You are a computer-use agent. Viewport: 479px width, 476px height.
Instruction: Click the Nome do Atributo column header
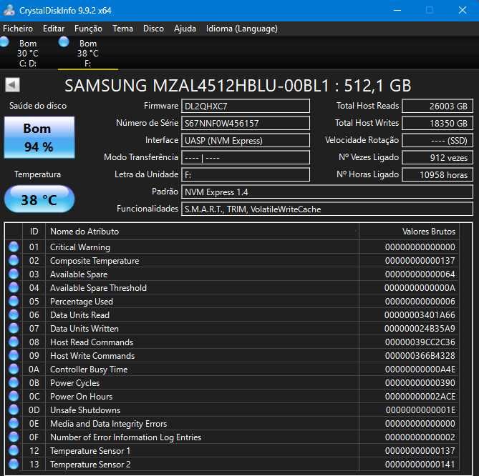(x=202, y=232)
